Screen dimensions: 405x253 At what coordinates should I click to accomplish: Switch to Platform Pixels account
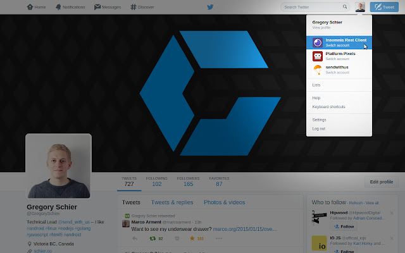pos(339,56)
